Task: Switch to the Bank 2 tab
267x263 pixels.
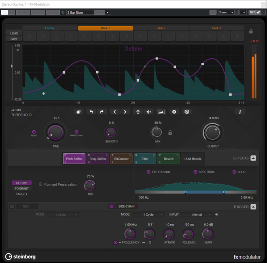Action: (x=161, y=28)
